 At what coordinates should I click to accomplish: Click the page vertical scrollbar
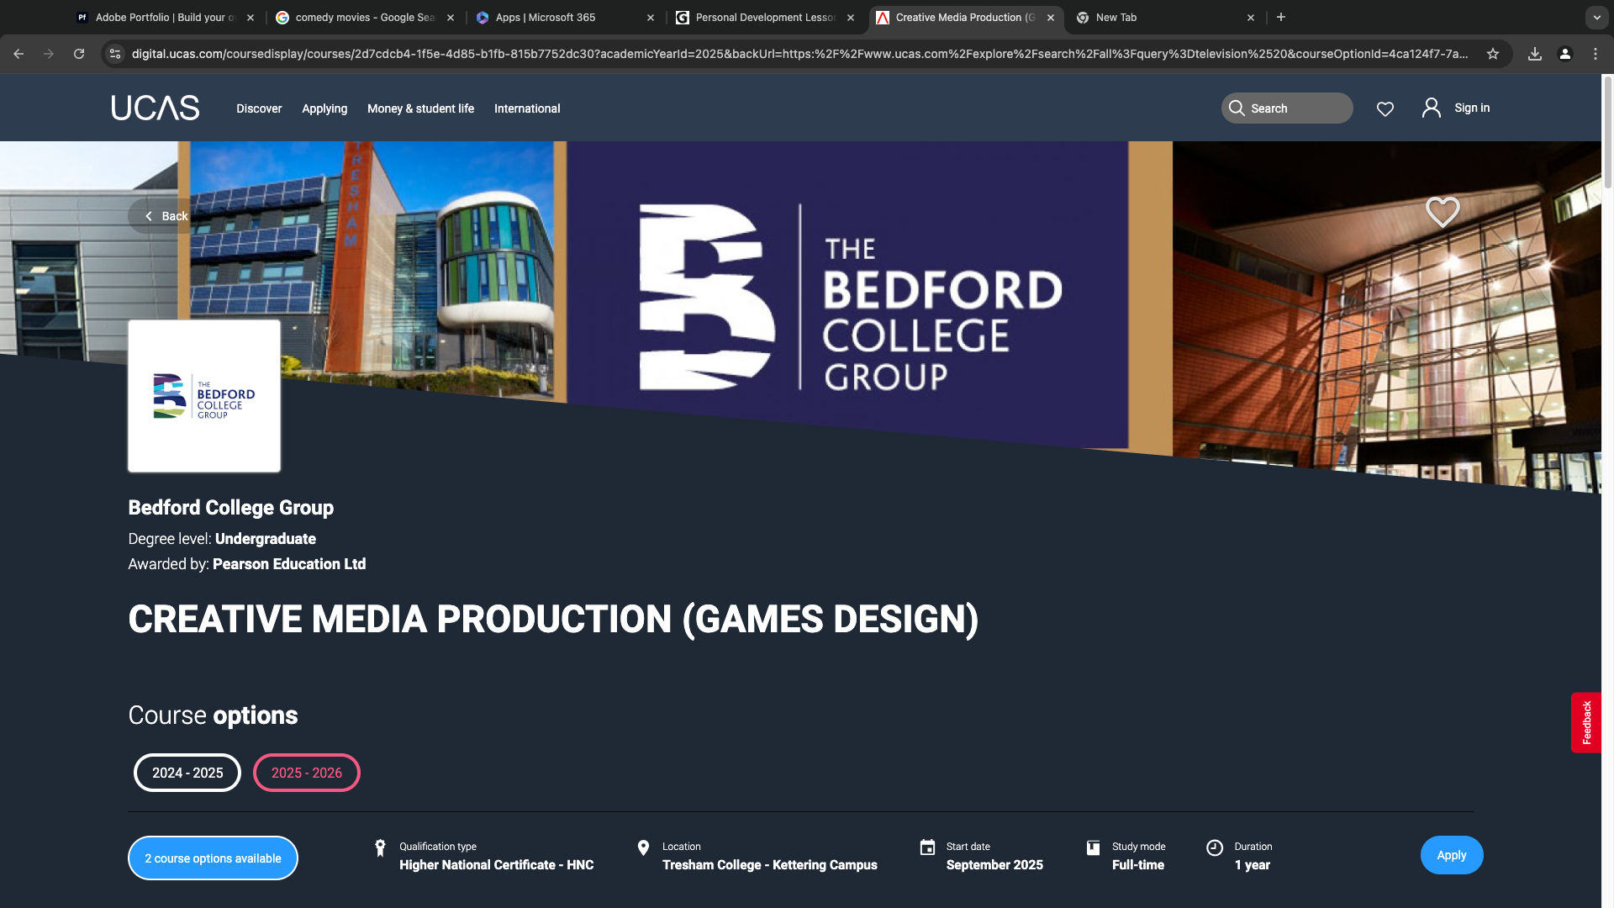pos(1608,132)
